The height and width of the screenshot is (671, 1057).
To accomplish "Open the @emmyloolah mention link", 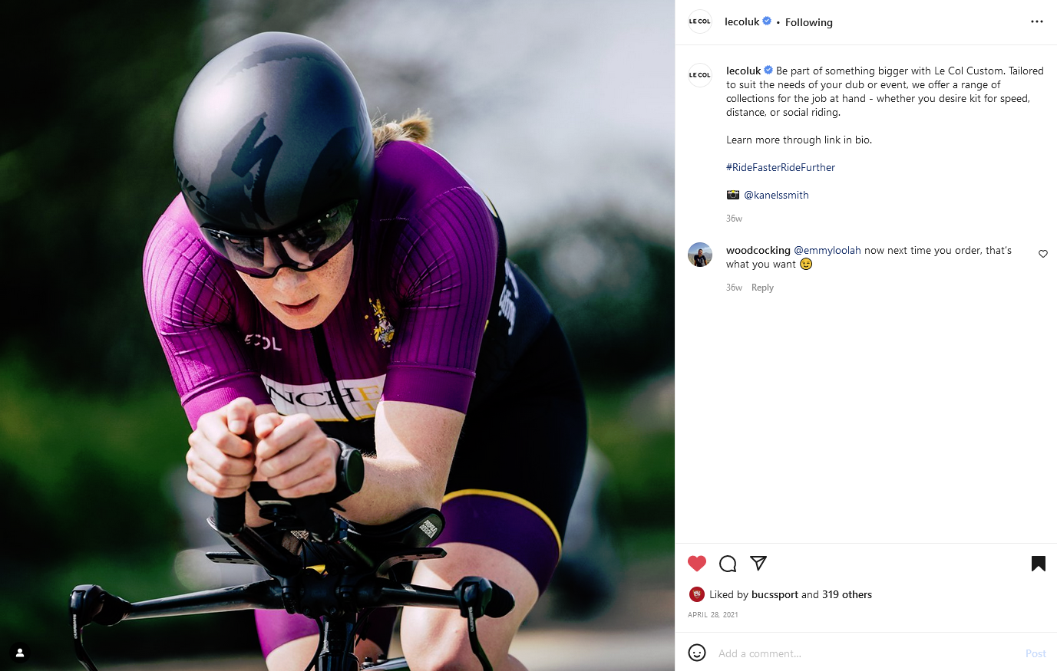I will [827, 250].
